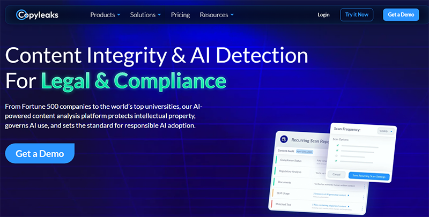Click Save Recurring Scan Settings button
This screenshot has height=217, width=429.
click(369, 177)
